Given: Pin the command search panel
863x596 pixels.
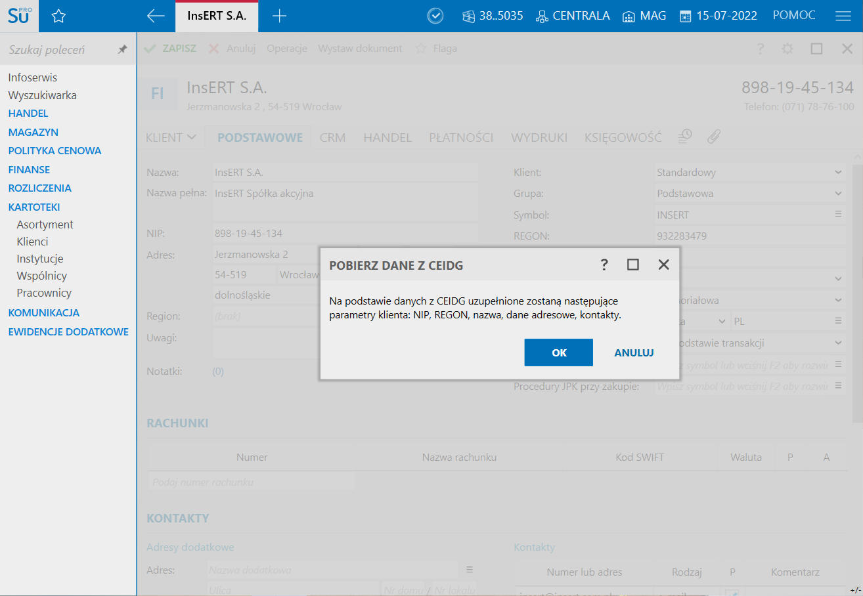Looking at the screenshot, I should 122,49.
